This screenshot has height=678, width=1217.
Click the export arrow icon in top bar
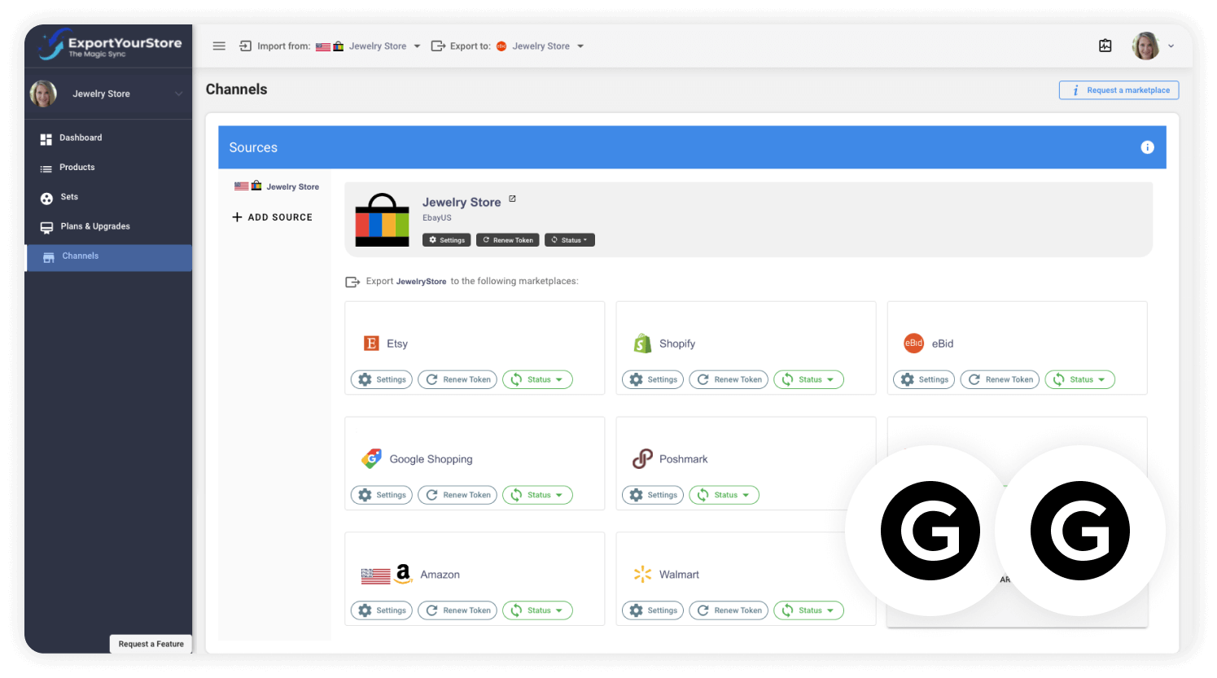pyautogui.click(x=438, y=46)
